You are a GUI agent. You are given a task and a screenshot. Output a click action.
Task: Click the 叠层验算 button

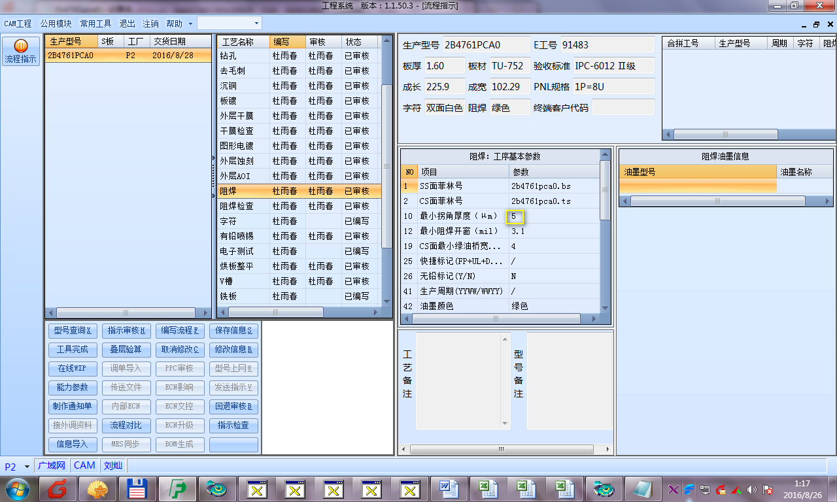click(126, 350)
